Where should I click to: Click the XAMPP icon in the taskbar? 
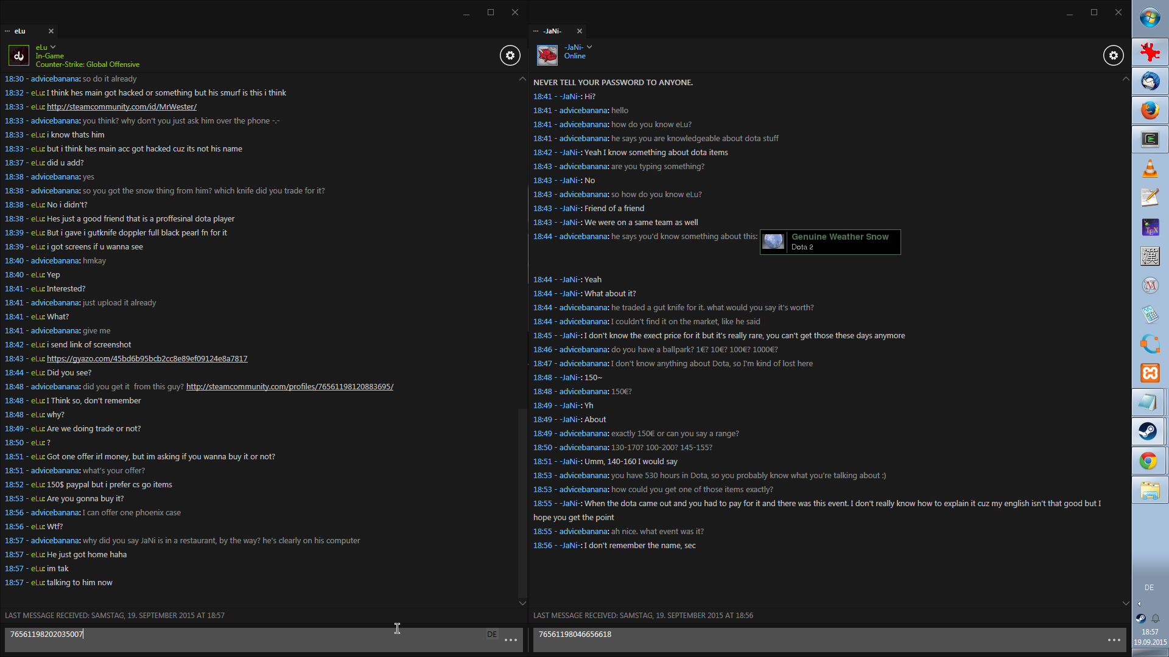(1150, 372)
